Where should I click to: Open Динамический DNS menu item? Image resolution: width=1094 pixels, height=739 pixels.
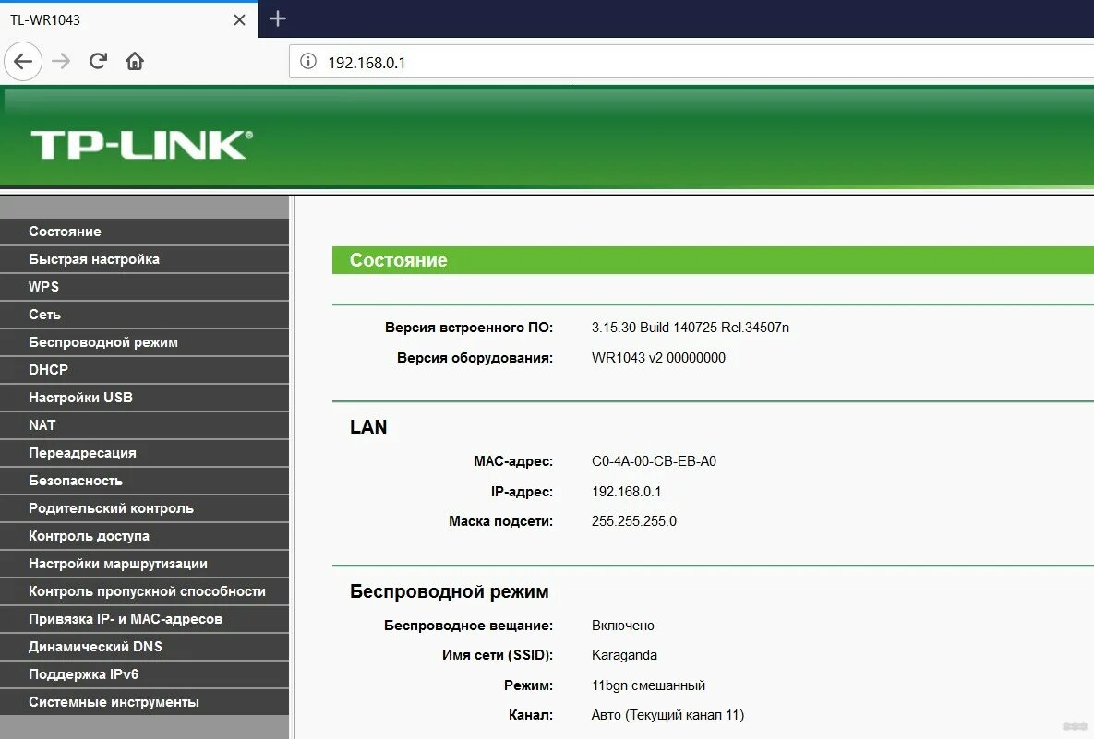coord(144,646)
